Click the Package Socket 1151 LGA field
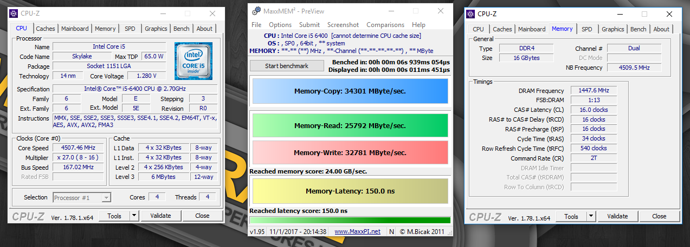The image size is (690, 247). [x=109, y=66]
